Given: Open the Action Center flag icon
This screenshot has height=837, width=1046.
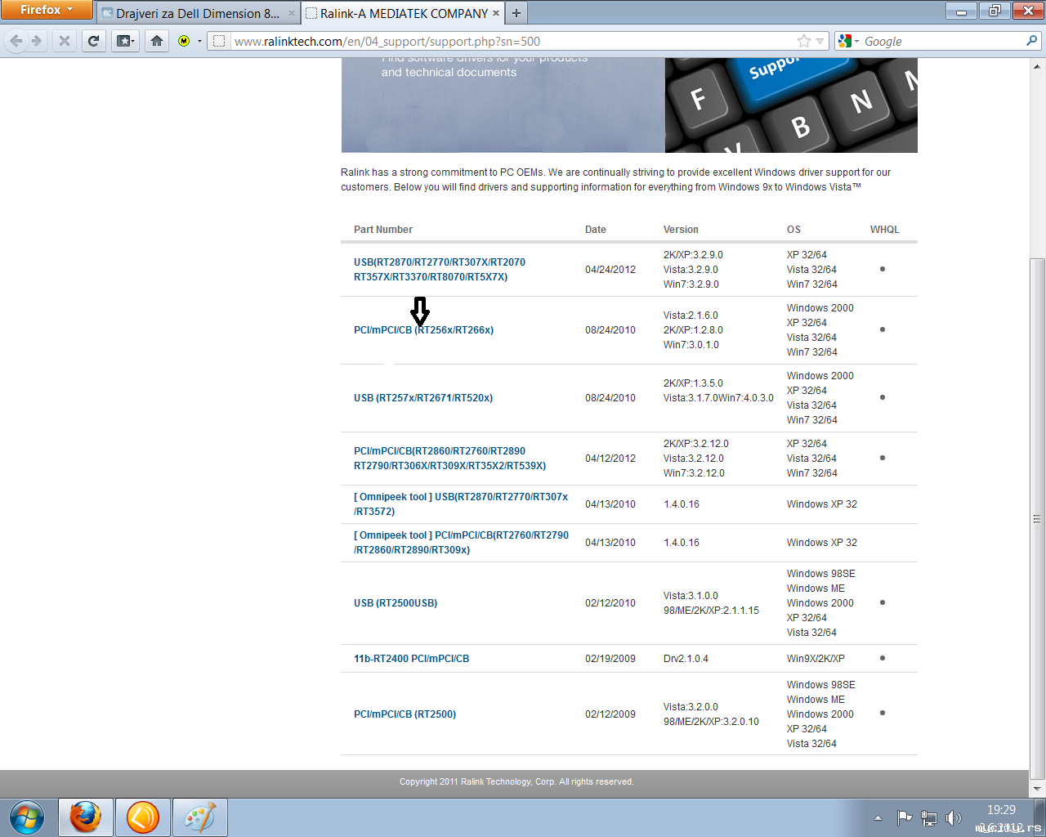Looking at the screenshot, I should click(x=905, y=817).
